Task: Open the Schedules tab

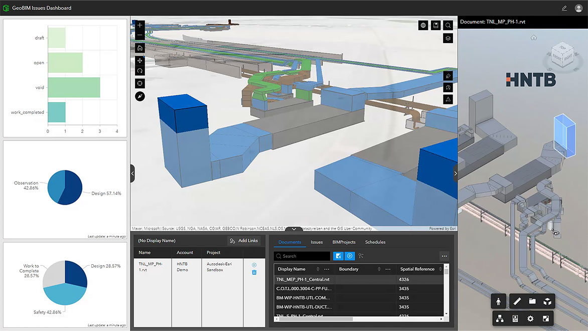Action: [375, 242]
